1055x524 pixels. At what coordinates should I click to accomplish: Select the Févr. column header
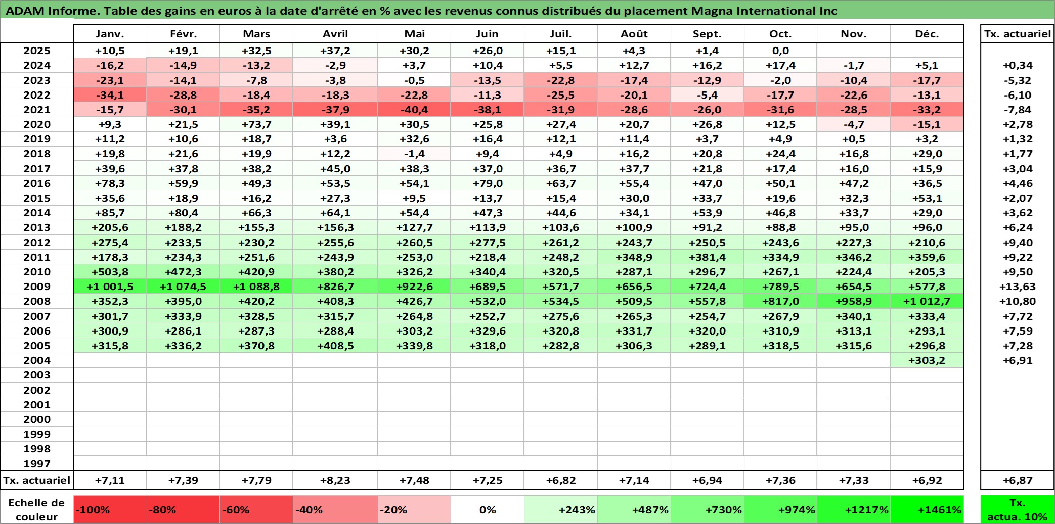click(x=183, y=34)
